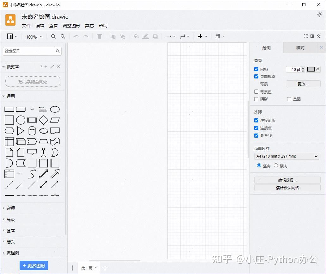Select the actor stick figure shape
This screenshot has height=274, width=326.
pyautogui.click(x=43, y=152)
